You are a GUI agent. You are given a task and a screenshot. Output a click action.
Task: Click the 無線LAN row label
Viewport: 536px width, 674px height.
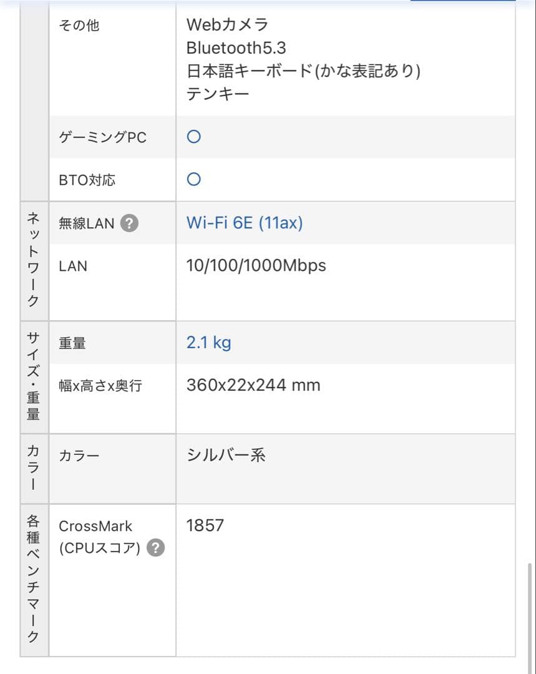tap(86, 223)
